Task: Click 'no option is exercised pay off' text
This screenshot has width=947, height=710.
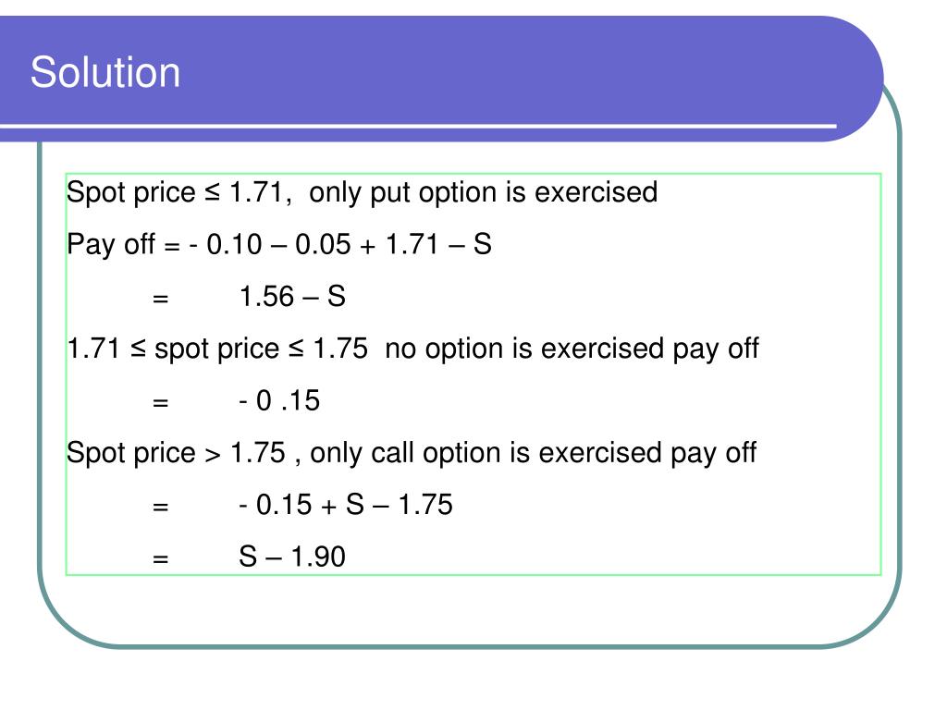Action: coord(572,349)
